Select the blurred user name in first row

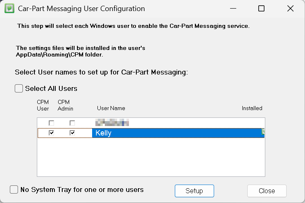point(112,122)
